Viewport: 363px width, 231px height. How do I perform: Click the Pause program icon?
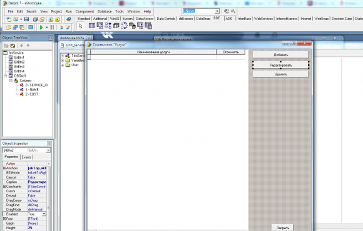(x=52, y=27)
